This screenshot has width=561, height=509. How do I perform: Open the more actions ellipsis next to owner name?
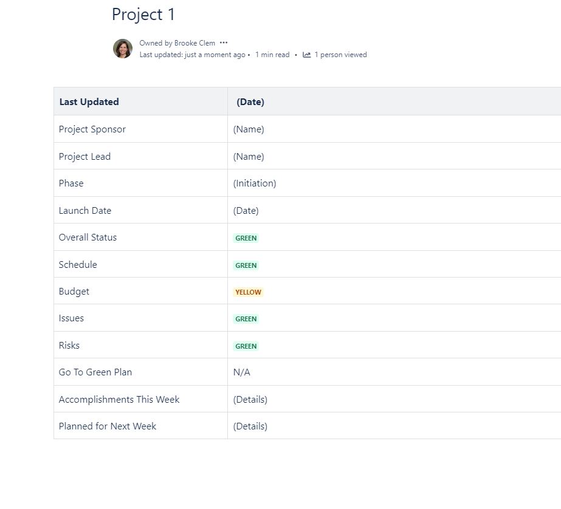[x=224, y=43]
